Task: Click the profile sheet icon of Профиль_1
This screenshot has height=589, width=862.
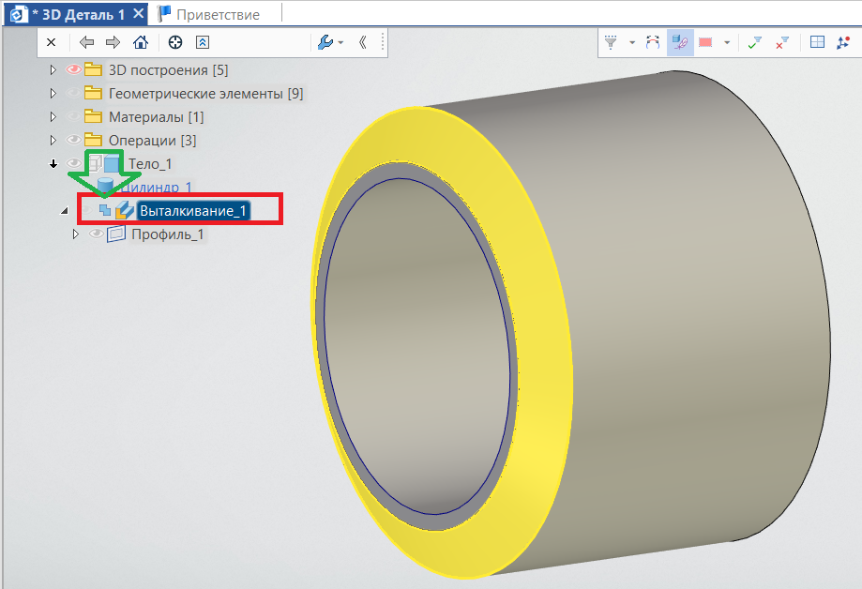Action: tap(116, 234)
